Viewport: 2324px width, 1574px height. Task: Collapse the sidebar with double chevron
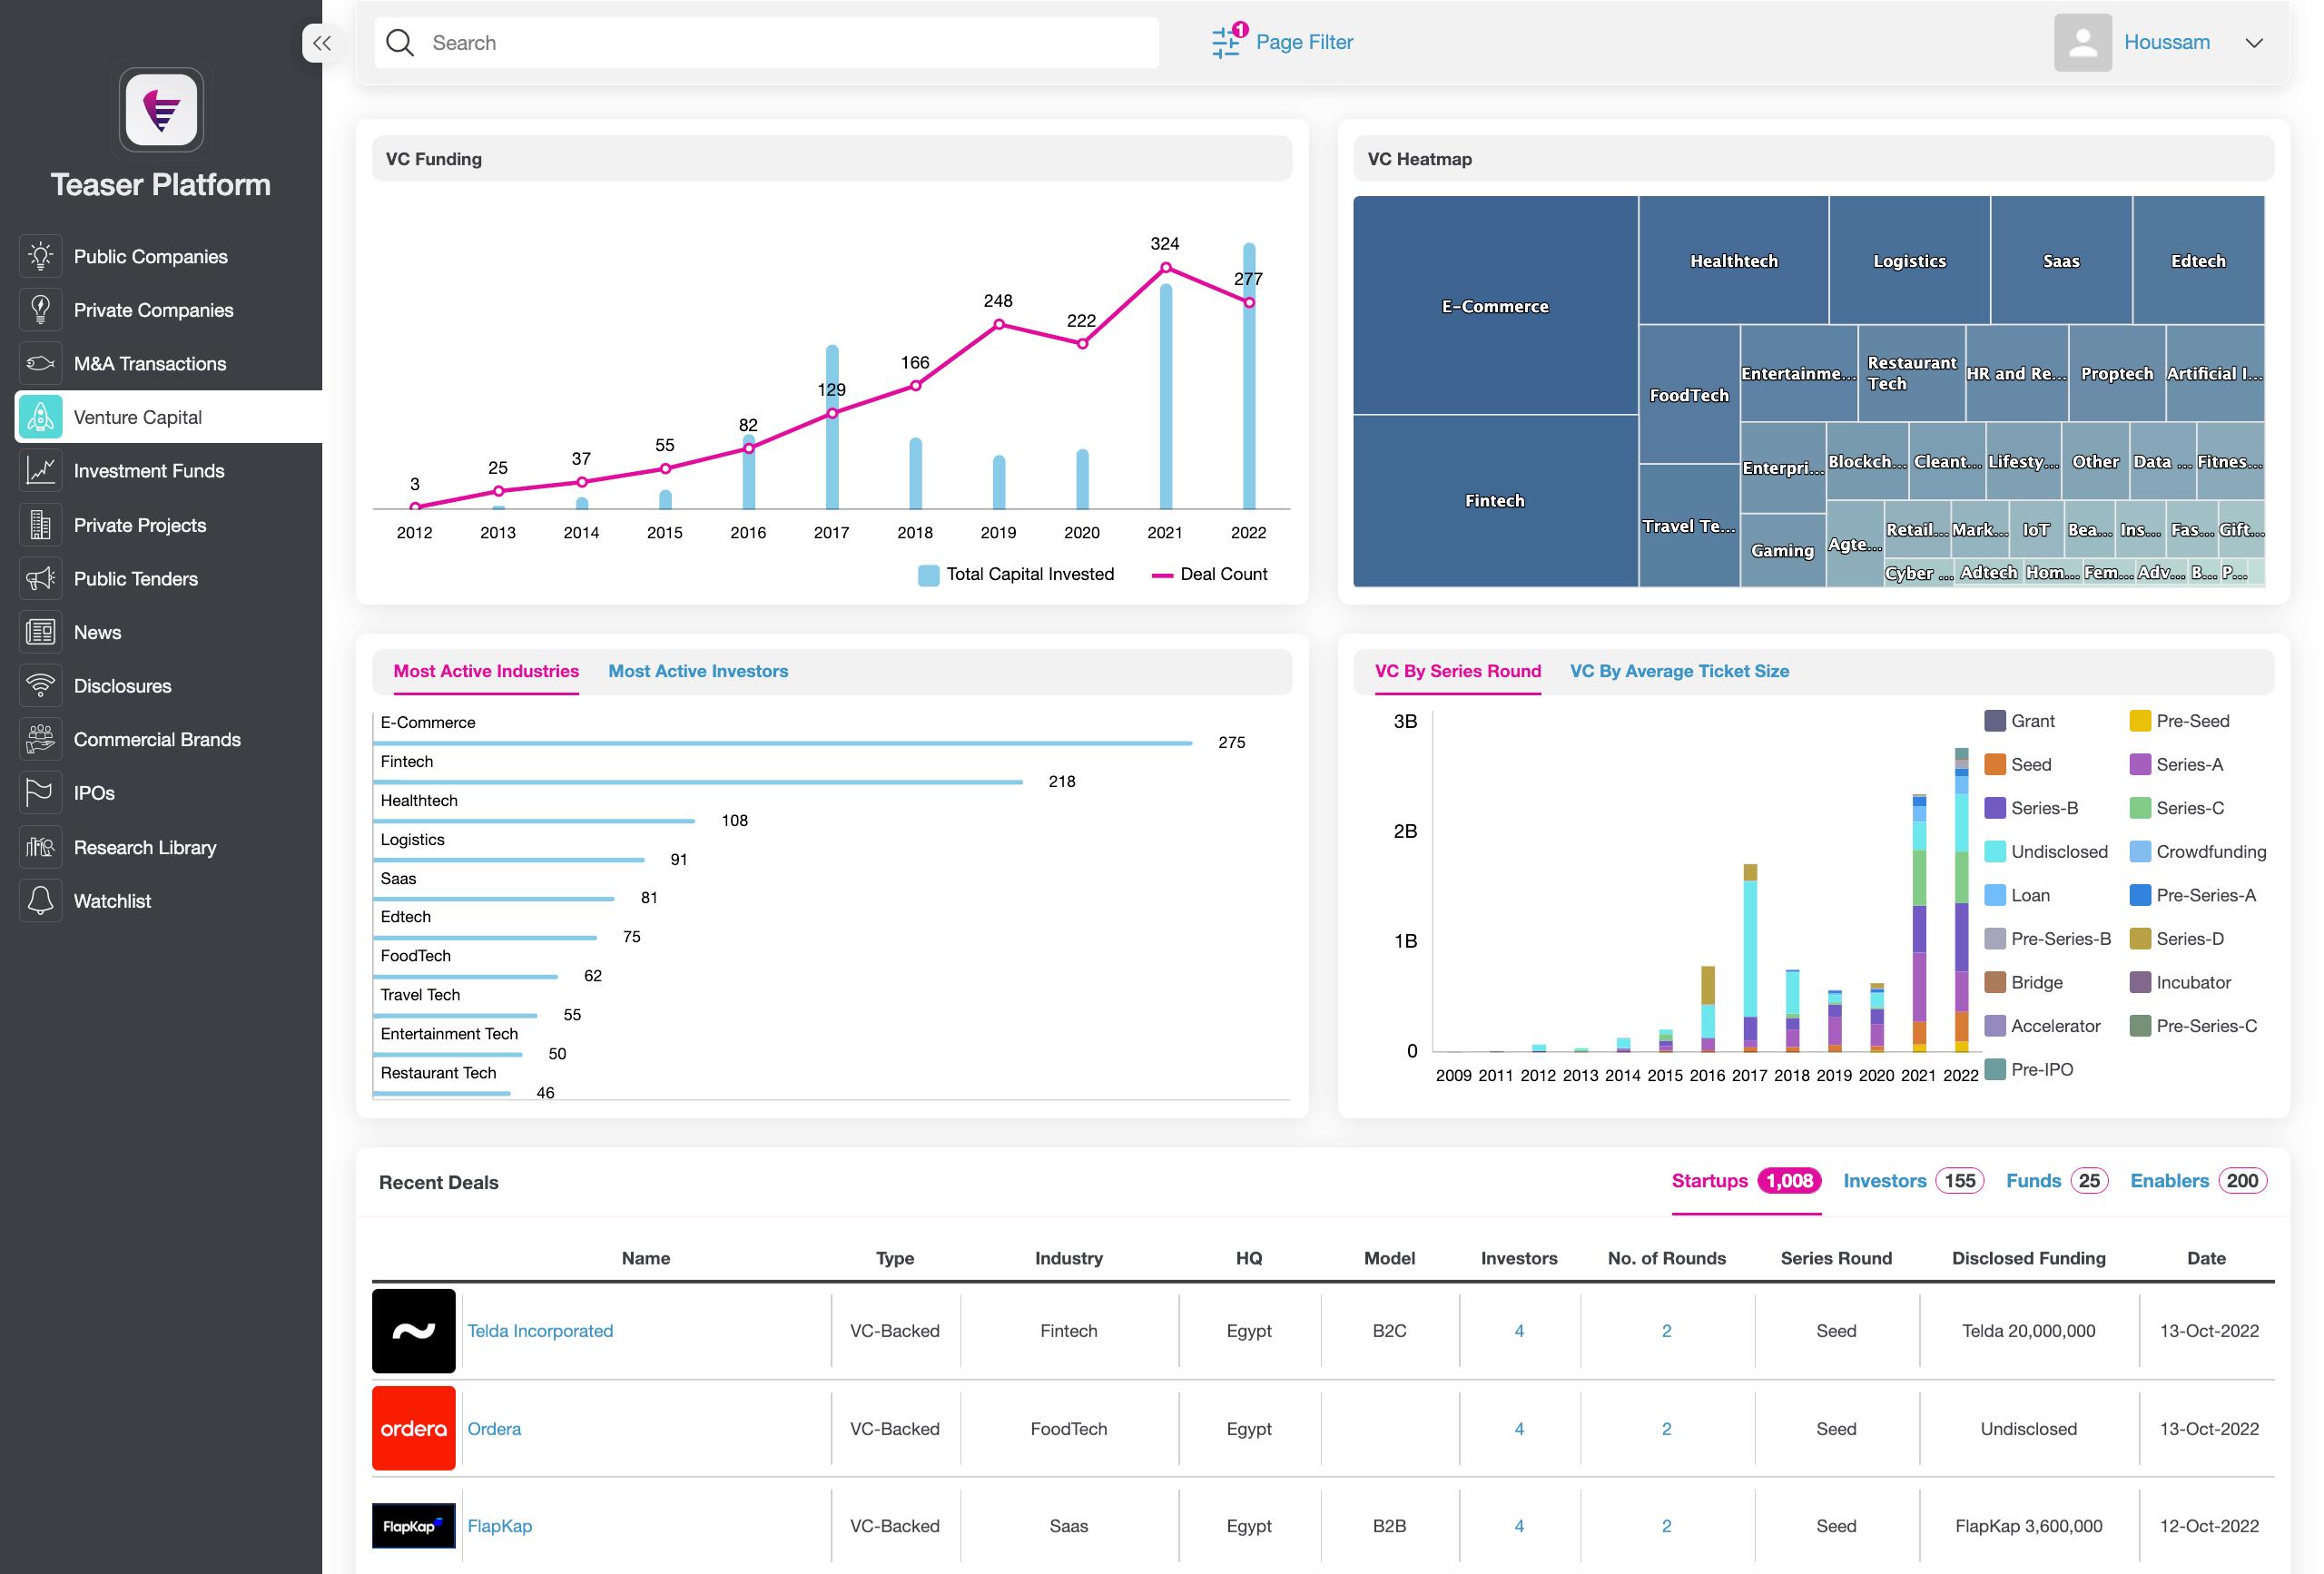point(321,43)
